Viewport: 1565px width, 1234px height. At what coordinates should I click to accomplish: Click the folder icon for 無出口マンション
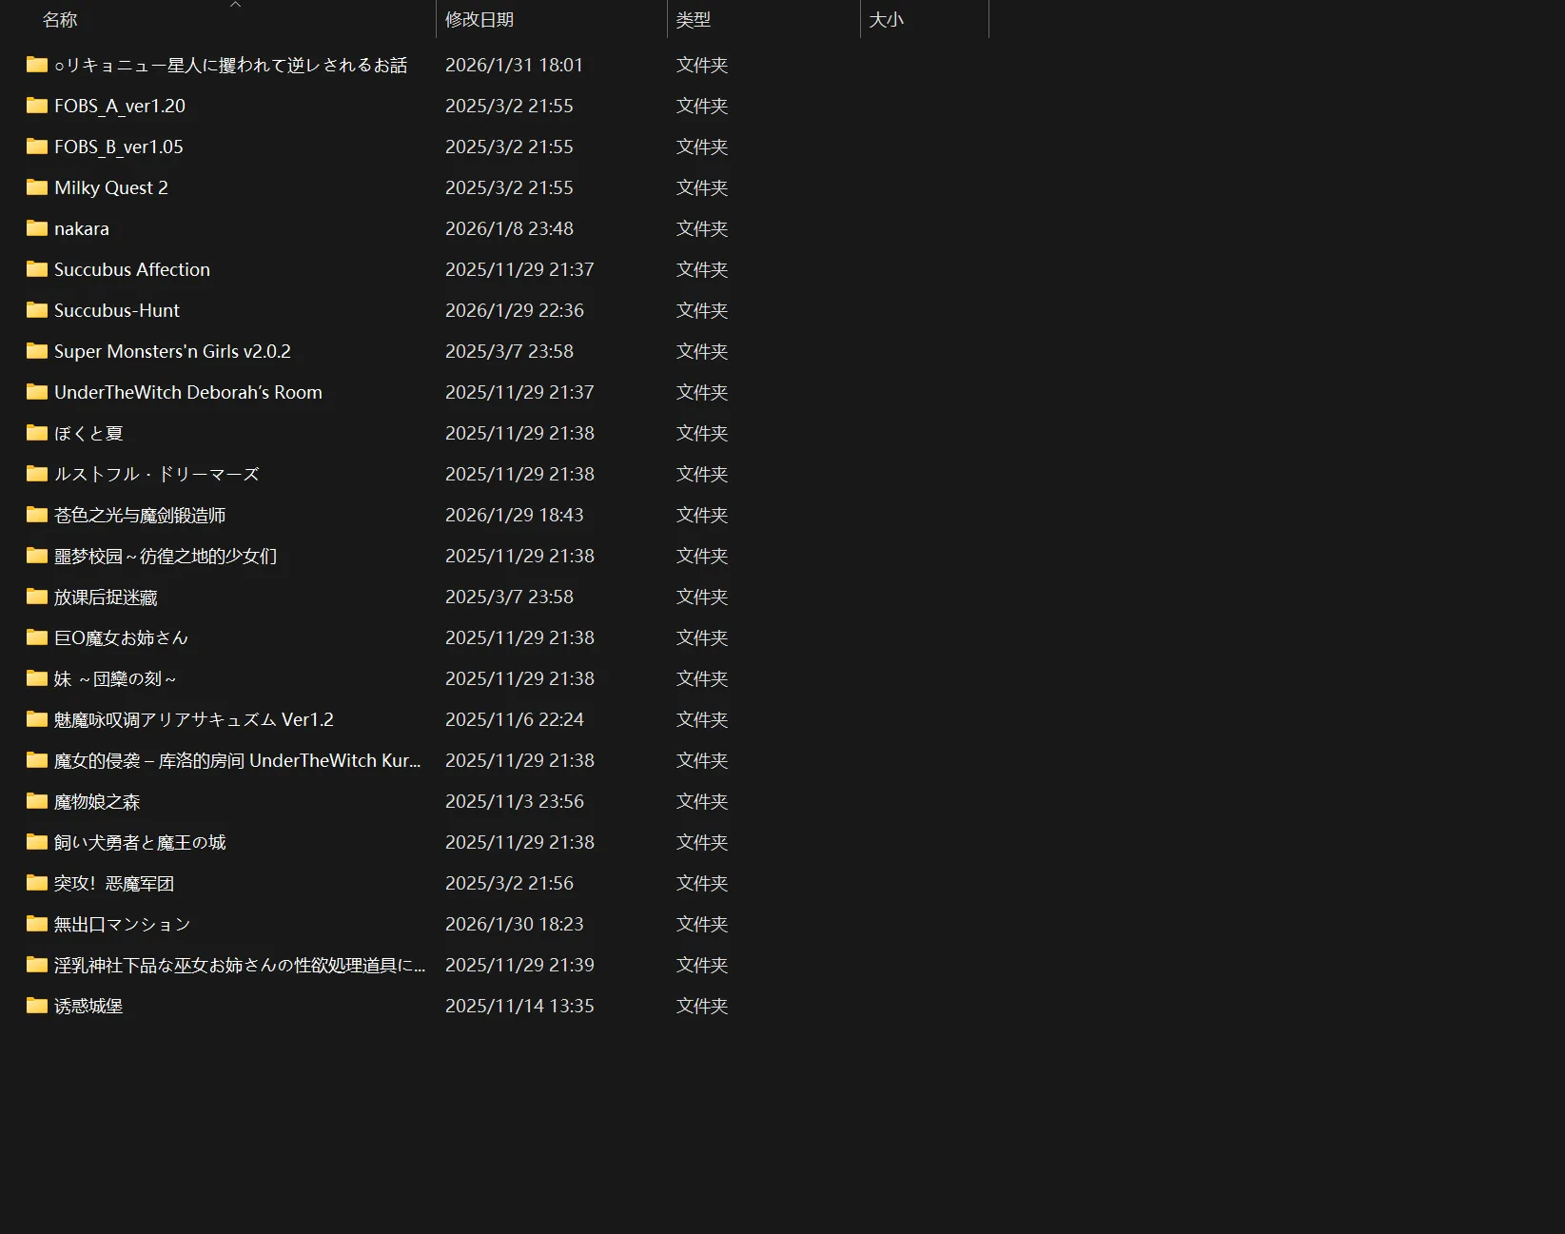[x=37, y=924]
